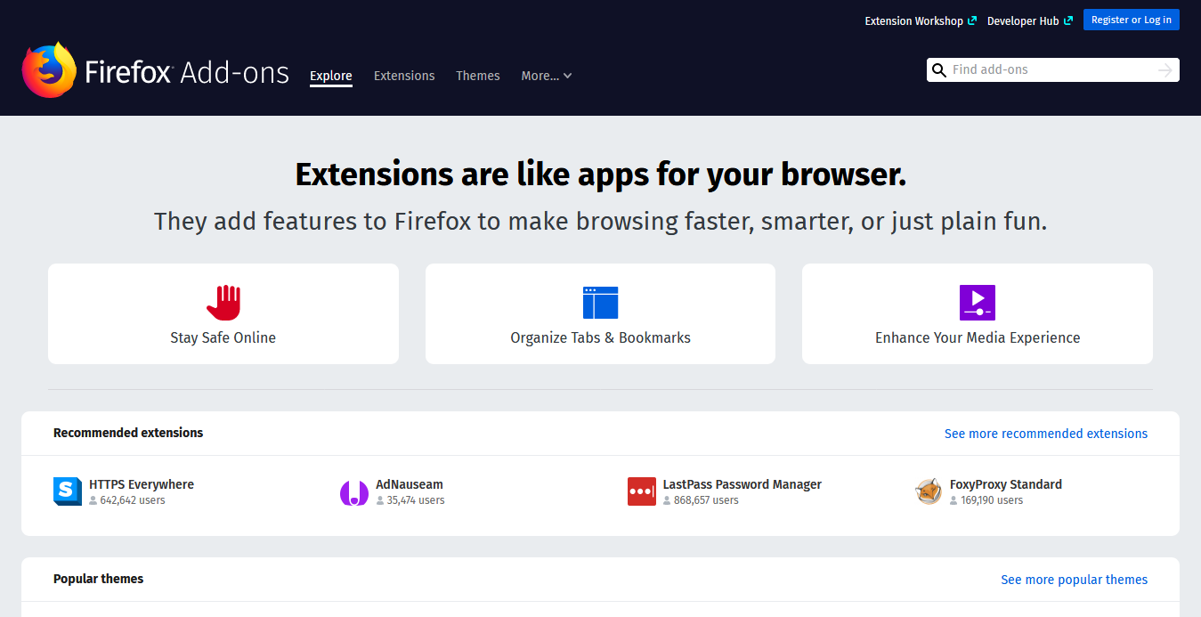Open LastPass Password Manager title

click(x=743, y=484)
